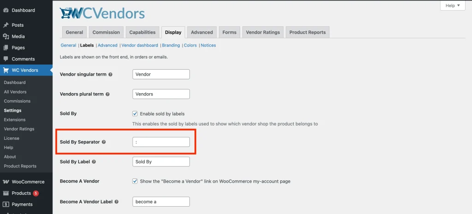Open General sub-section link under Display
Viewport: 472px width, 214px height.
click(x=68, y=45)
